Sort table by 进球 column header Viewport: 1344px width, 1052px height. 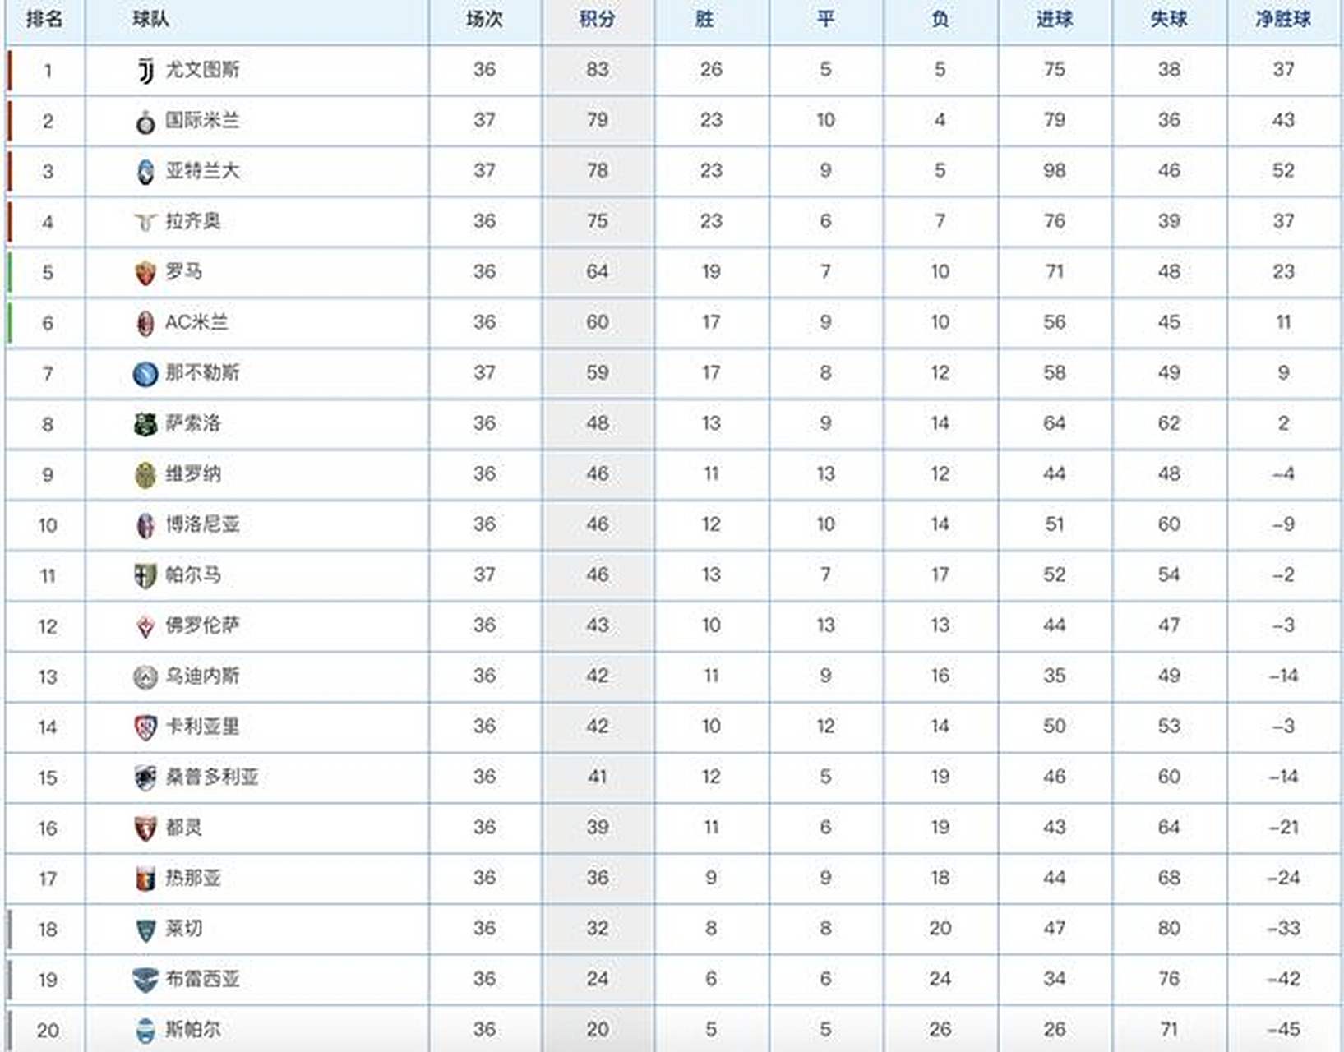[1054, 19]
